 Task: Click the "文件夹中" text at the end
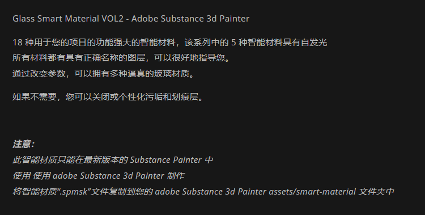376,192
